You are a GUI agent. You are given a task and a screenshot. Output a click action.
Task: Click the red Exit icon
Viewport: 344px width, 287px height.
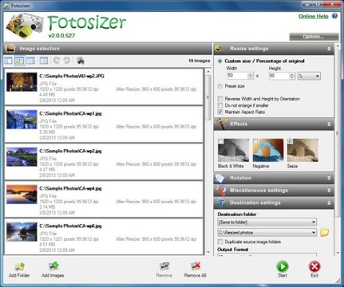click(x=314, y=266)
